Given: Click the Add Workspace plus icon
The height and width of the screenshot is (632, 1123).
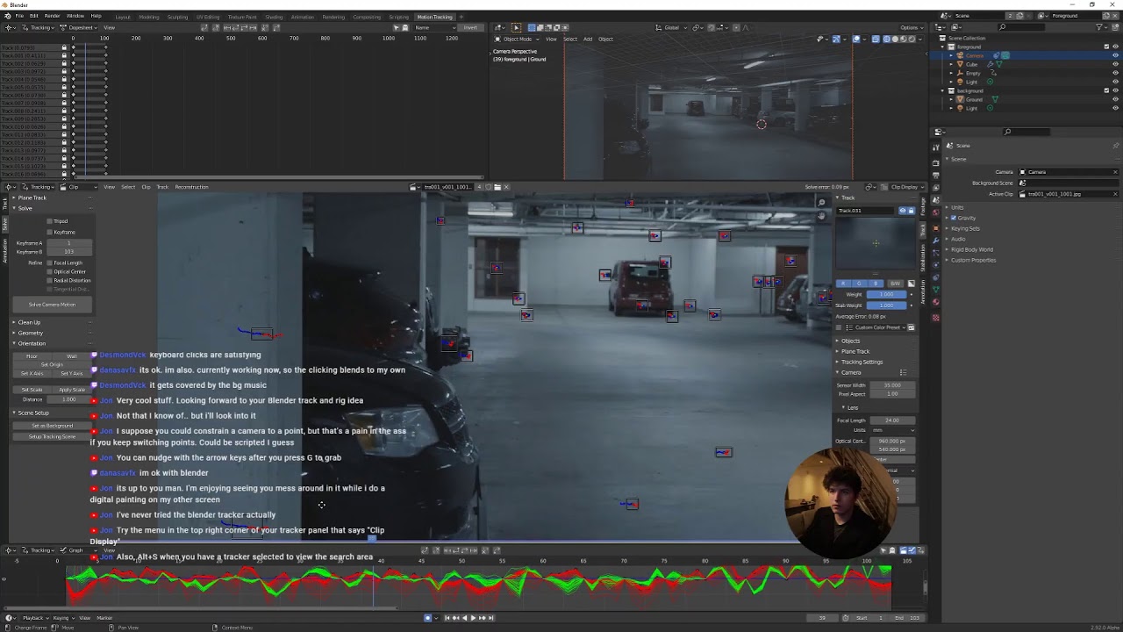Looking at the screenshot, I should tap(461, 17).
